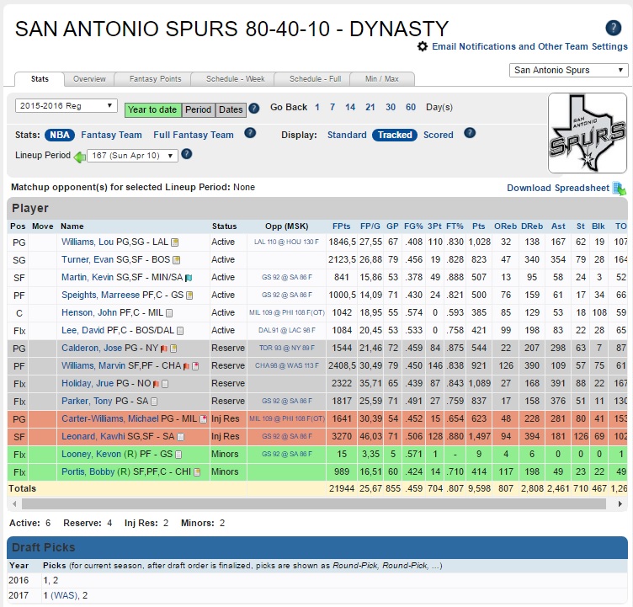The width and height of the screenshot is (633, 607).
Task: Switch to the Overview tab
Action: [x=89, y=79]
